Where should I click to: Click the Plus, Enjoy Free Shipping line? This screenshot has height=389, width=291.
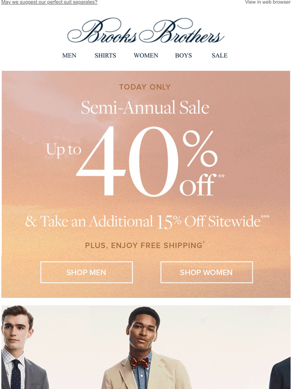click(x=145, y=245)
